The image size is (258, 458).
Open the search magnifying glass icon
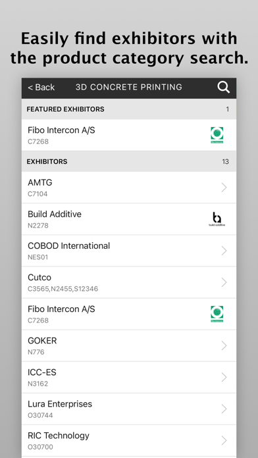tap(223, 88)
